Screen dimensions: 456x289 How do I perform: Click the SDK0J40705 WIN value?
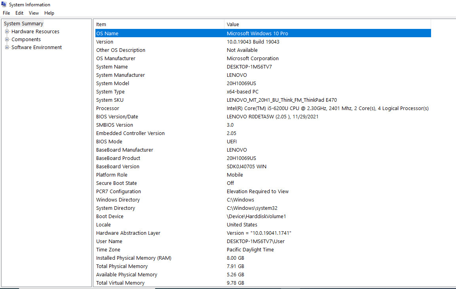246,167
